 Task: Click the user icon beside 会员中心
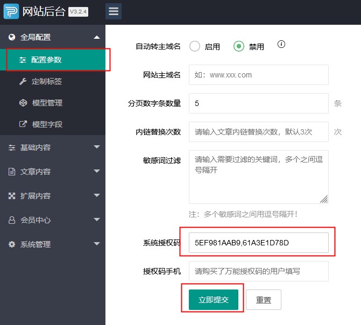click(x=12, y=220)
